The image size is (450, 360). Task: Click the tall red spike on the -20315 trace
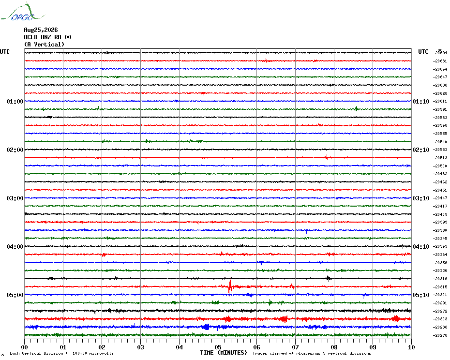coord(230,286)
